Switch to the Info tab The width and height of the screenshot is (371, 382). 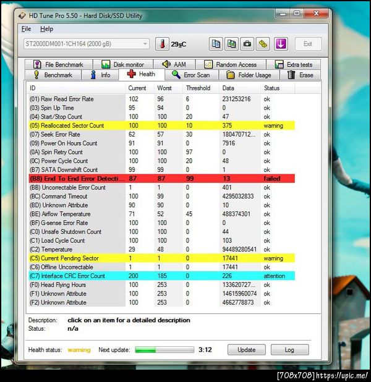100,75
